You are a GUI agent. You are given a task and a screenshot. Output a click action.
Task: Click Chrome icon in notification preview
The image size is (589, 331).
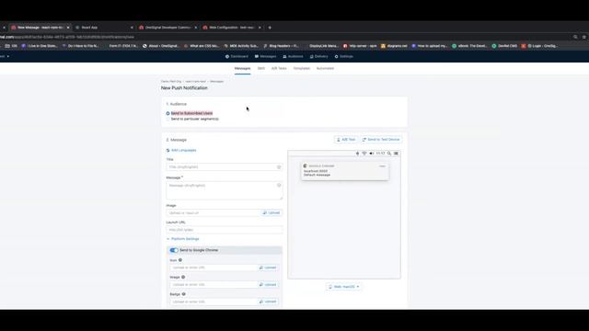coord(305,165)
